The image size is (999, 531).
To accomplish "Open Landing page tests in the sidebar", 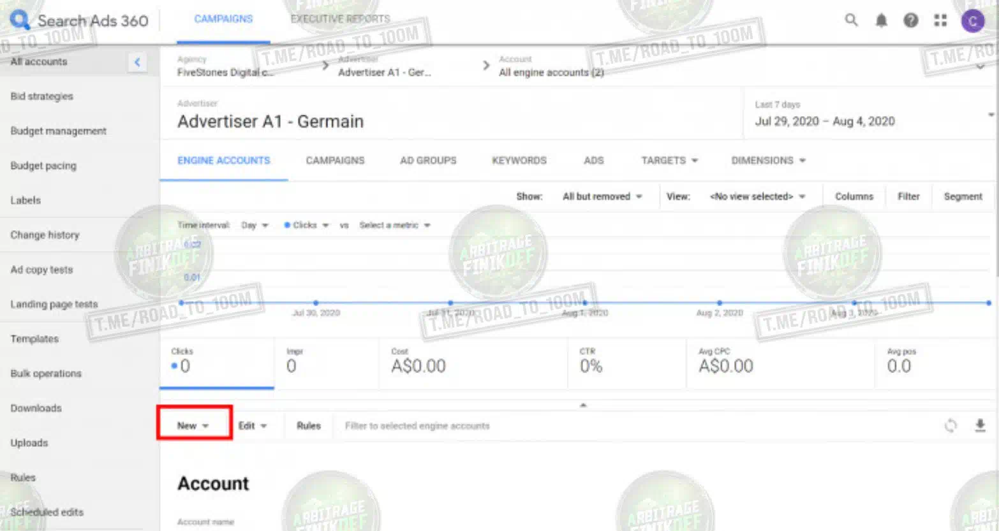I will click(54, 304).
